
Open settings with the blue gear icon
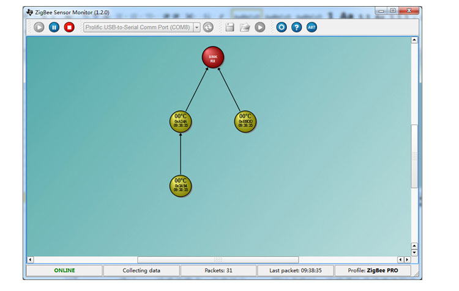click(282, 27)
